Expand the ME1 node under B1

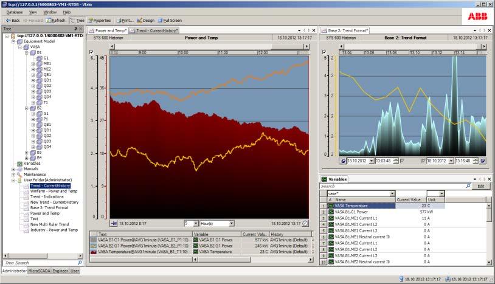[33, 64]
